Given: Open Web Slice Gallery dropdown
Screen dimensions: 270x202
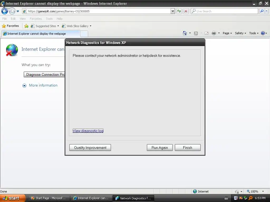Looking at the screenshot, I should [x=77, y=26].
